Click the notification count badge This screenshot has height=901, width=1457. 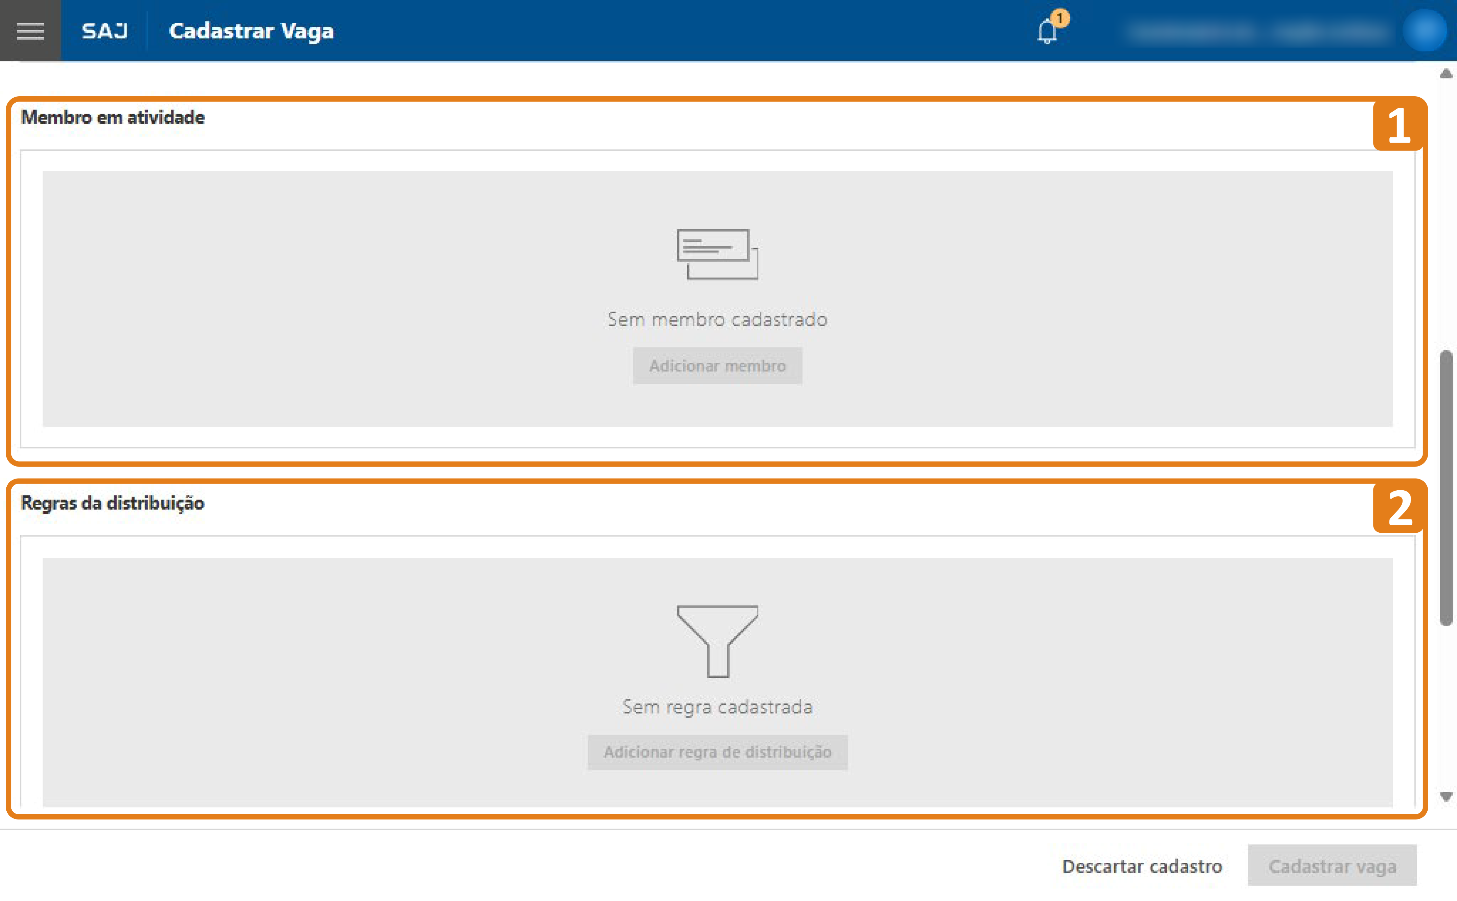(1060, 18)
